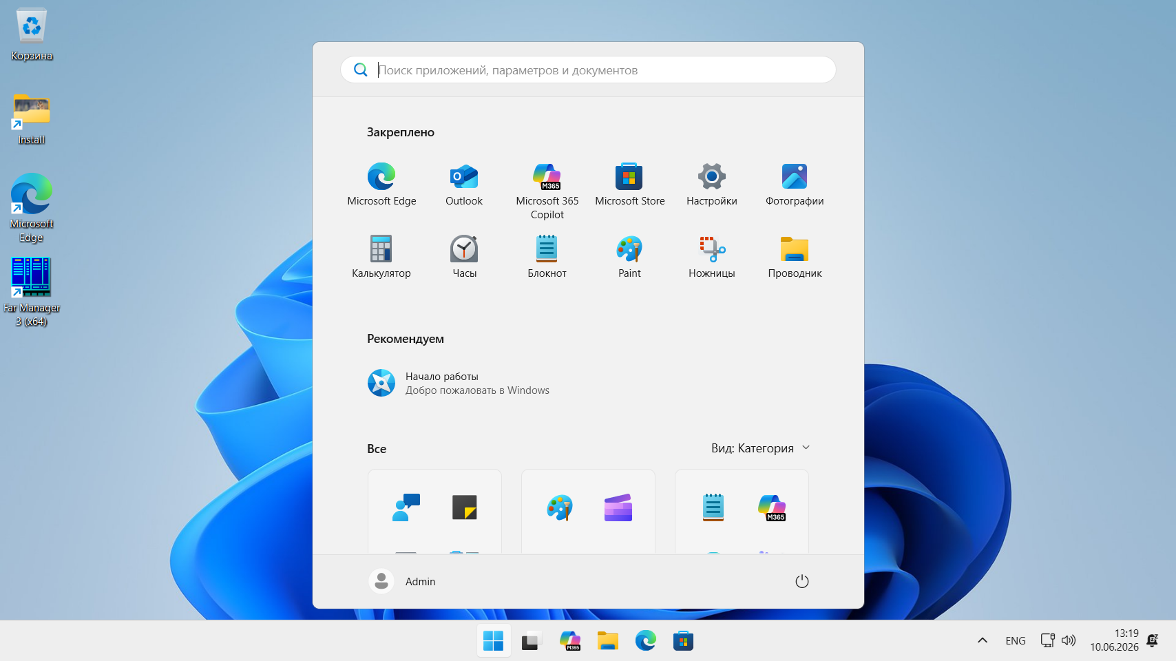Launch the Фотографии app
Image resolution: width=1176 pixels, height=661 pixels.
pyautogui.click(x=795, y=185)
